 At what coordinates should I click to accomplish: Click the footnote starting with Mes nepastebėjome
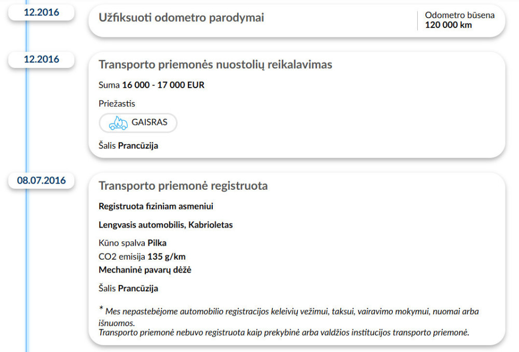click(291, 312)
